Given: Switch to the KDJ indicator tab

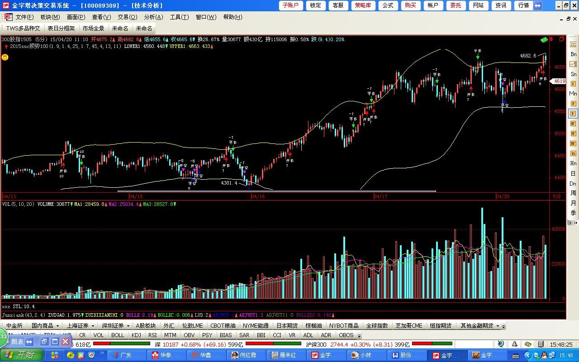Looking at the screenshot, I should click(136, 335).
